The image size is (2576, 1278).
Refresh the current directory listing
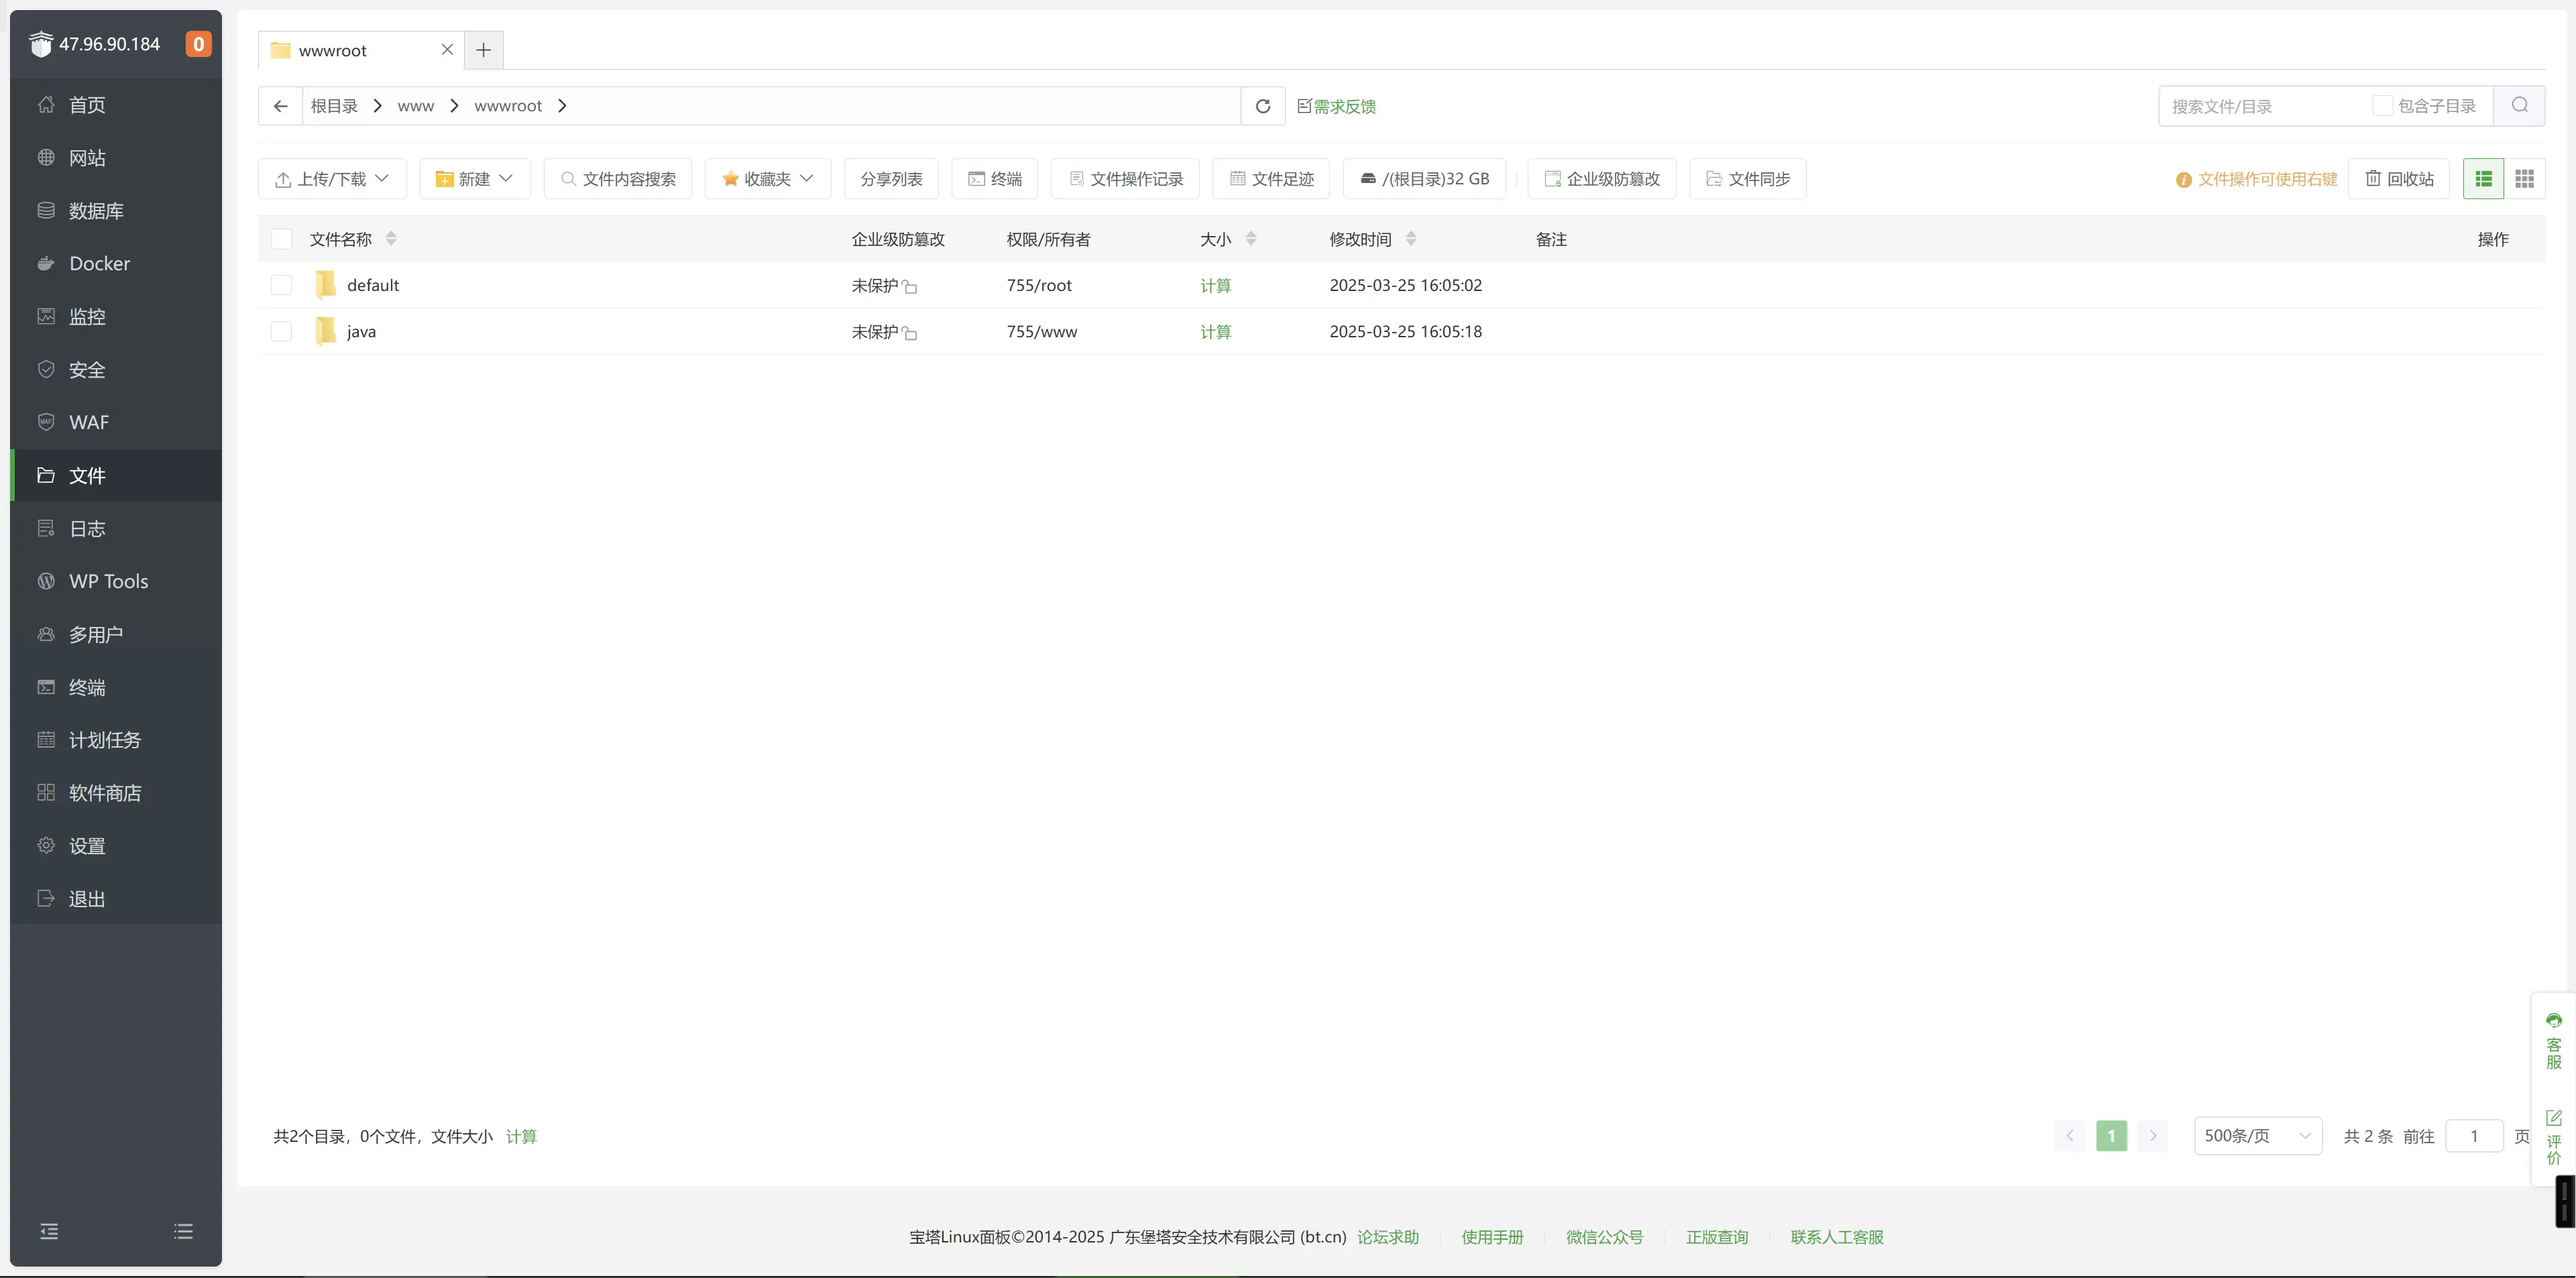pyautogui.click(x=1263, y=106)
